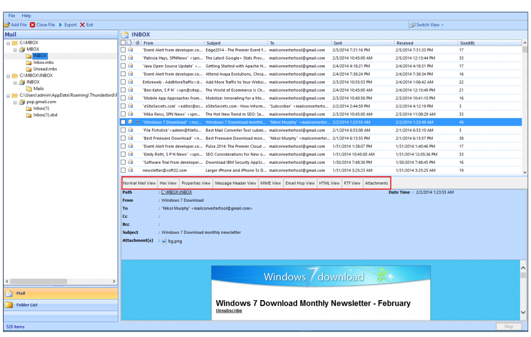This screenshot has height=337, width=531.
Task: Open the Attachments tab
Action: (376, 183)
